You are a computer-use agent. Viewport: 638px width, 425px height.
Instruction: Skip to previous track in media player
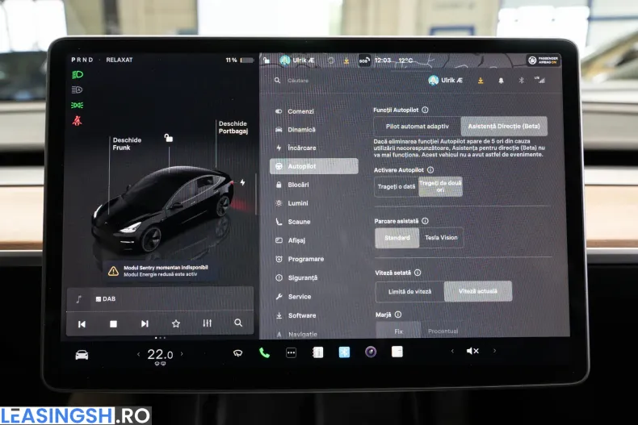[82, 324]
